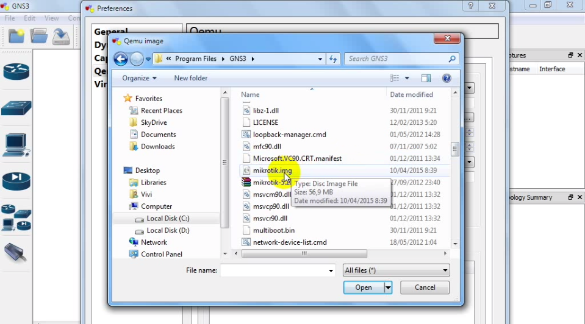The width and height of the screenshot is (585, 324).
Task: Select loopback-manager.cmd file
Action: coord(290,135)
